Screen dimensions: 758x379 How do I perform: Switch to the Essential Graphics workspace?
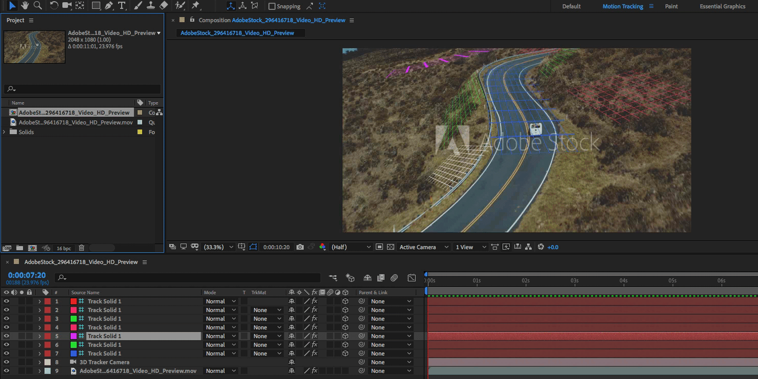click(x=722, y=6)
